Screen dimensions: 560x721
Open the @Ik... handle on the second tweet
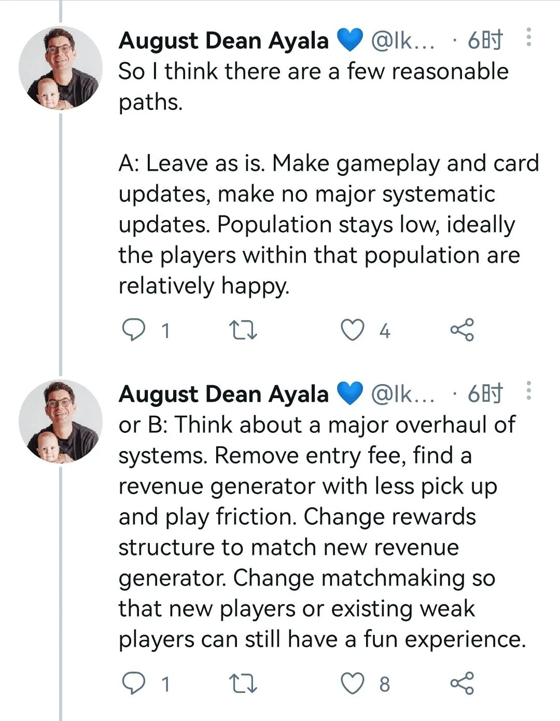point(403,394)
